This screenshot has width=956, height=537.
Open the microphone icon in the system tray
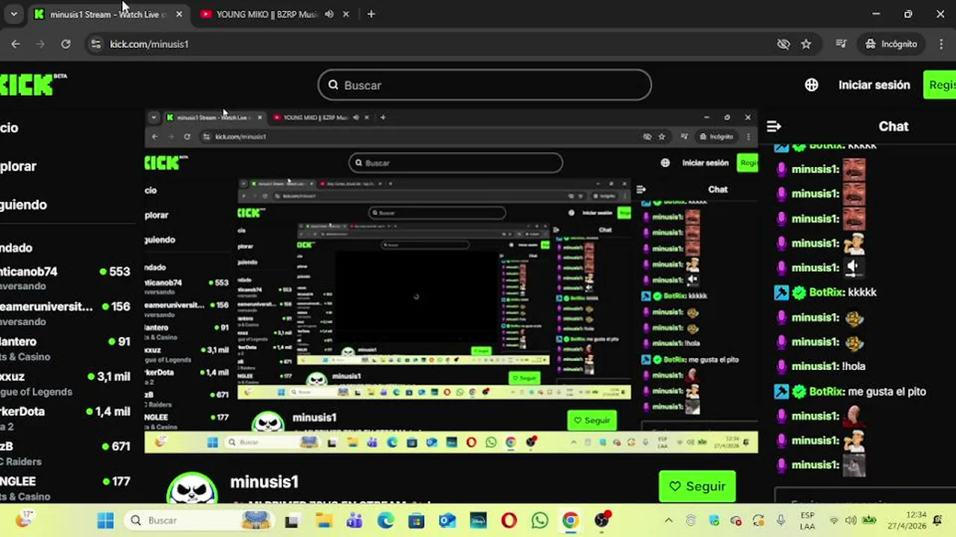780,521
